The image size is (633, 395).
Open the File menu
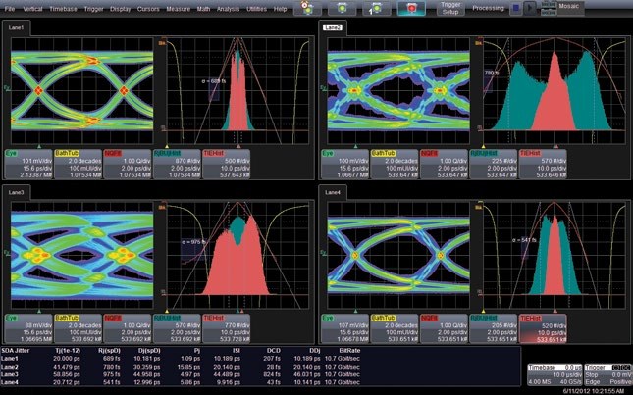[x=9, y=9]
